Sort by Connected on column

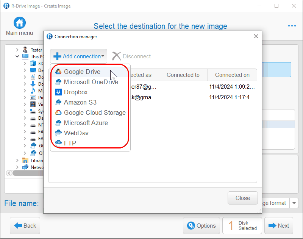click(232, 75)
